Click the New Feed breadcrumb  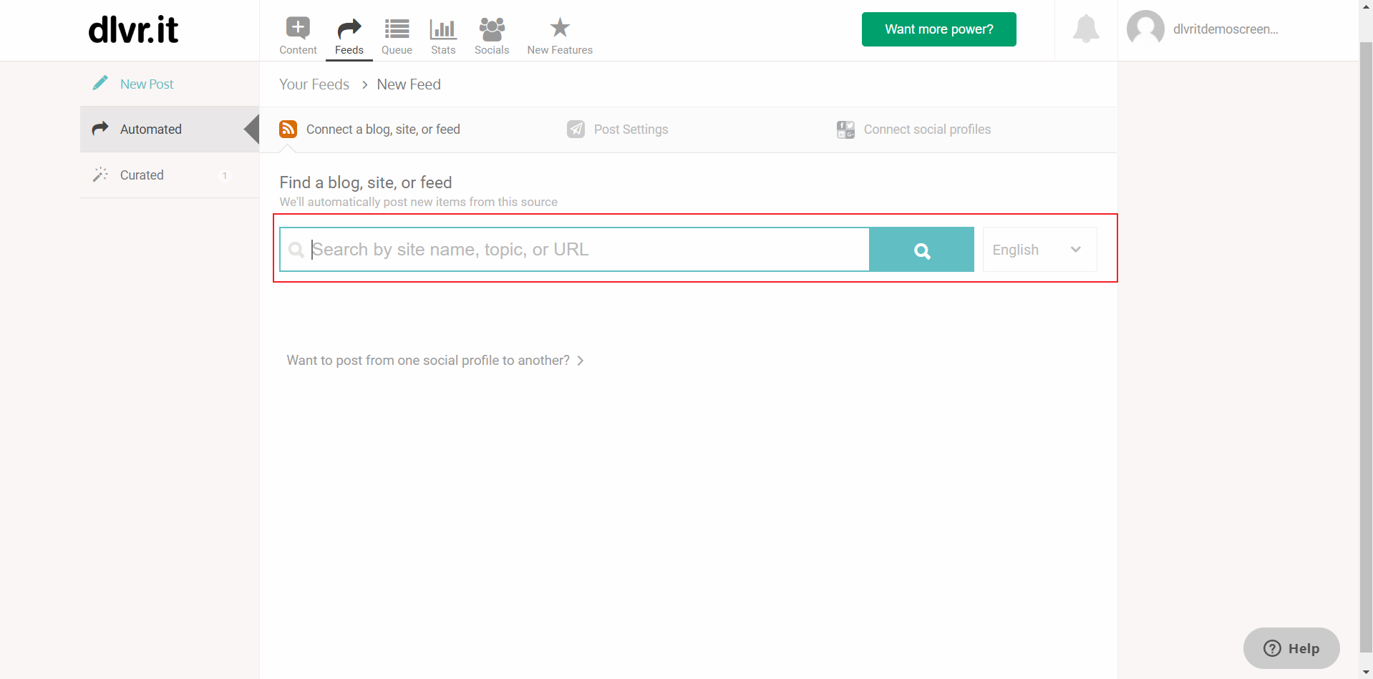(x=409, y=84)
